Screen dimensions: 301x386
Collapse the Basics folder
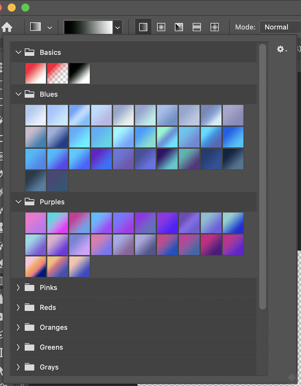pos(18,52)
